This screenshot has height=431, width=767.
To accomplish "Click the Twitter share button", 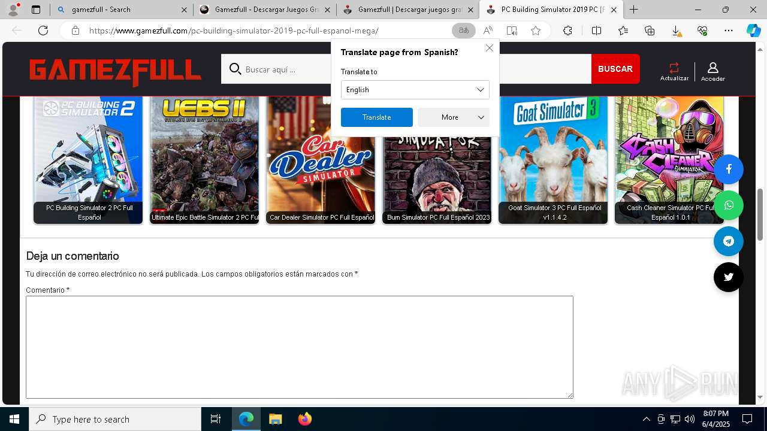I will pos(729,277).
